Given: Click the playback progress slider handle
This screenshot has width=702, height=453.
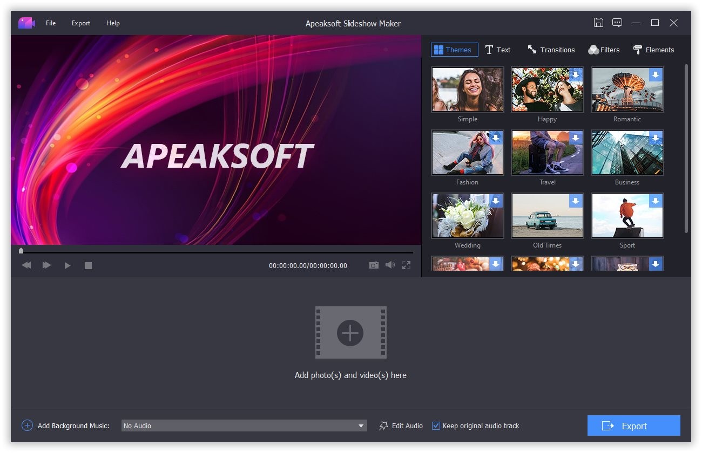Looking at the screenshot, I should [21, 251].
